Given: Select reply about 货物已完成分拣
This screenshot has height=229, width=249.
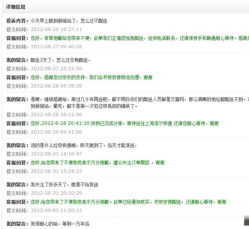Looking at the screenshot, I should (x=124, y=123).
